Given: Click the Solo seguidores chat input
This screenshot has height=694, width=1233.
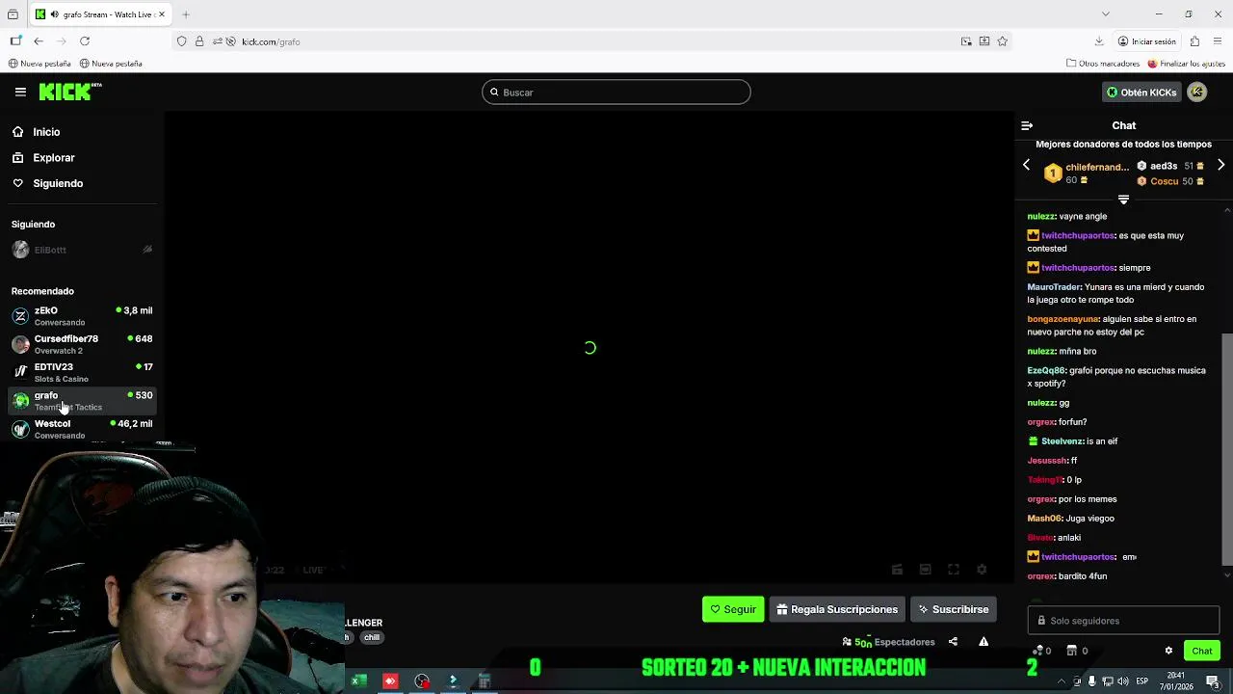Looking at the screenshot, I should (x=1123, y=621).
